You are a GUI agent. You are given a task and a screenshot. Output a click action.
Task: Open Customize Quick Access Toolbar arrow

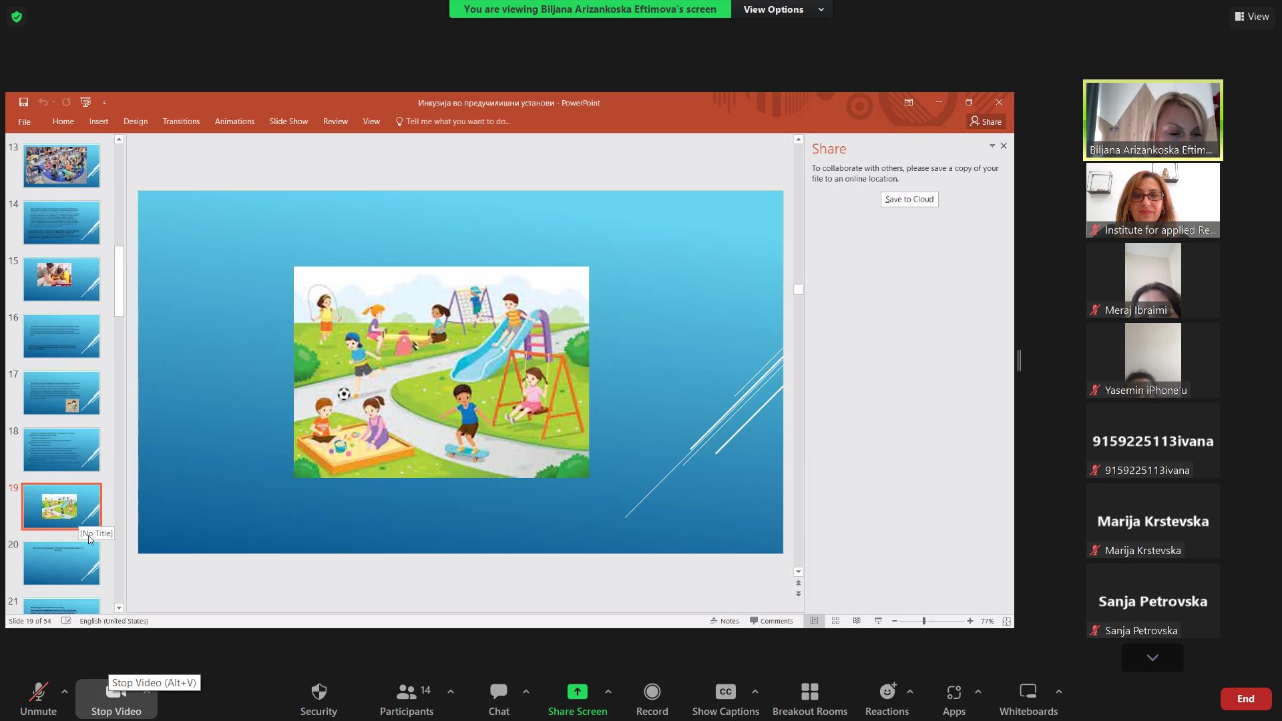tap(104, 103)
